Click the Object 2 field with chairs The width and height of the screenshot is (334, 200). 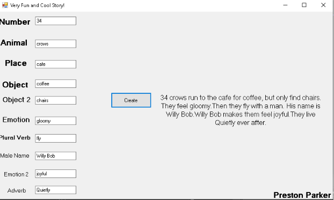(x=56, y=100)
